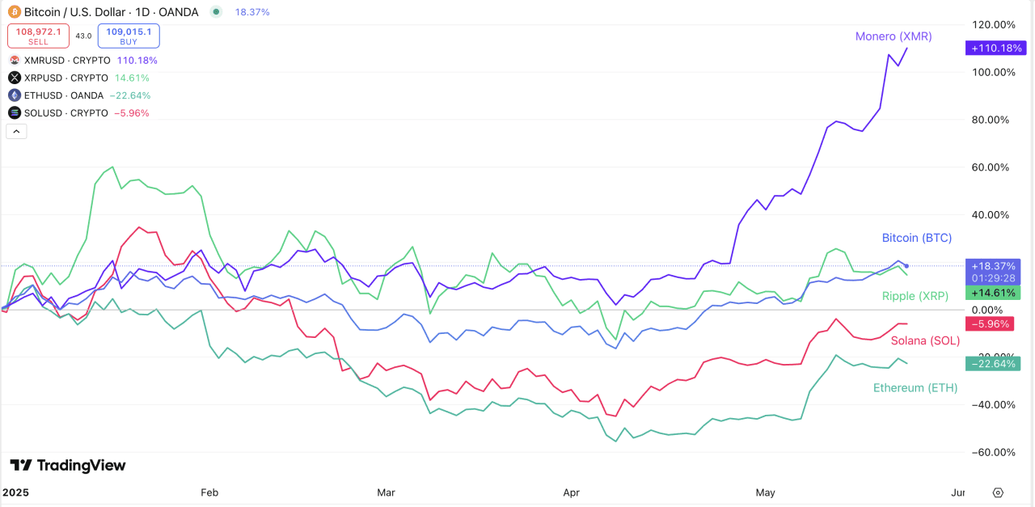
Task: Collapse the legend using the chevron button
Action: tap(16, 130)
